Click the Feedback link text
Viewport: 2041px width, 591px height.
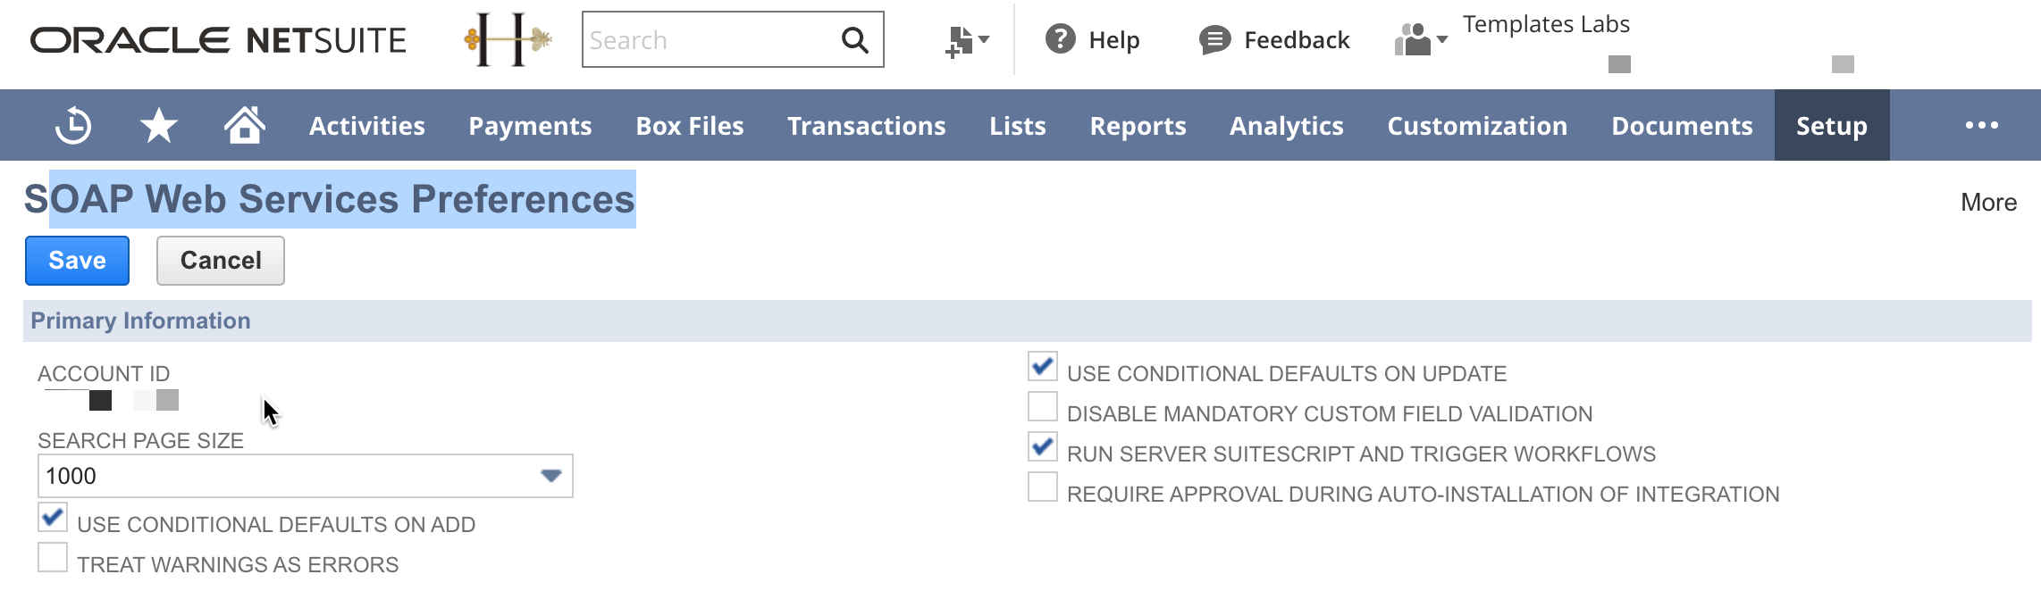click(1297, 40)
